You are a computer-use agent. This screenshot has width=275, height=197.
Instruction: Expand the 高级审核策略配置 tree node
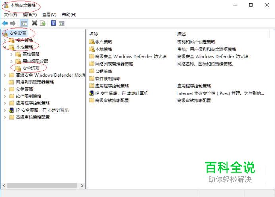[5, 117]
